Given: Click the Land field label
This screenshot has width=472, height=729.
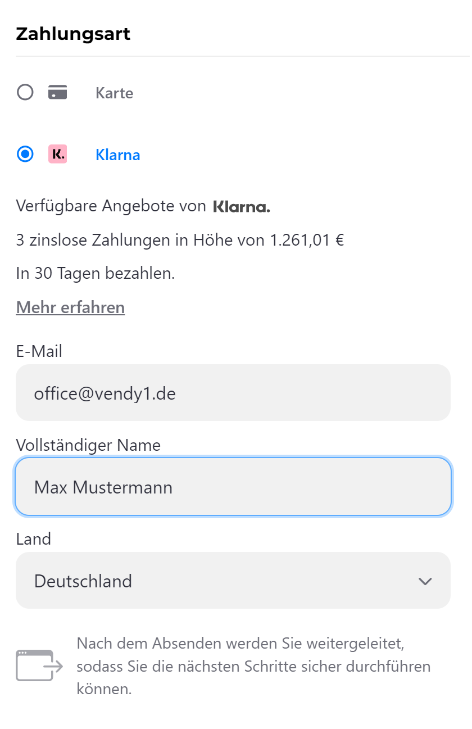Looking at the screenshot, I should 34,539.
